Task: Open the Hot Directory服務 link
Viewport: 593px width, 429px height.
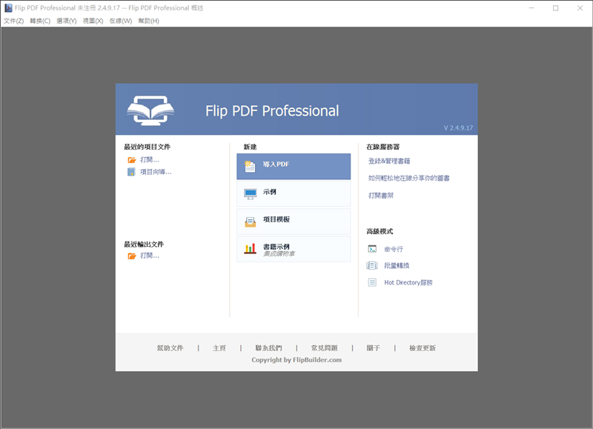Action: click(x=408, y=282)
